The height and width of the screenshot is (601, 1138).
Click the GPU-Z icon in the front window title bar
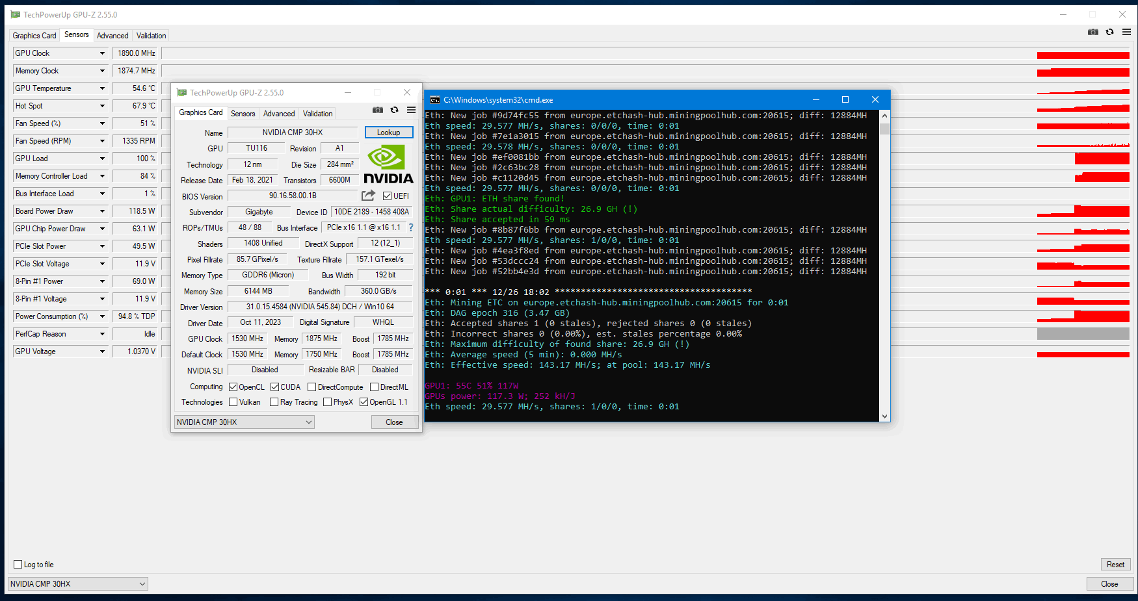pos(182,93)
